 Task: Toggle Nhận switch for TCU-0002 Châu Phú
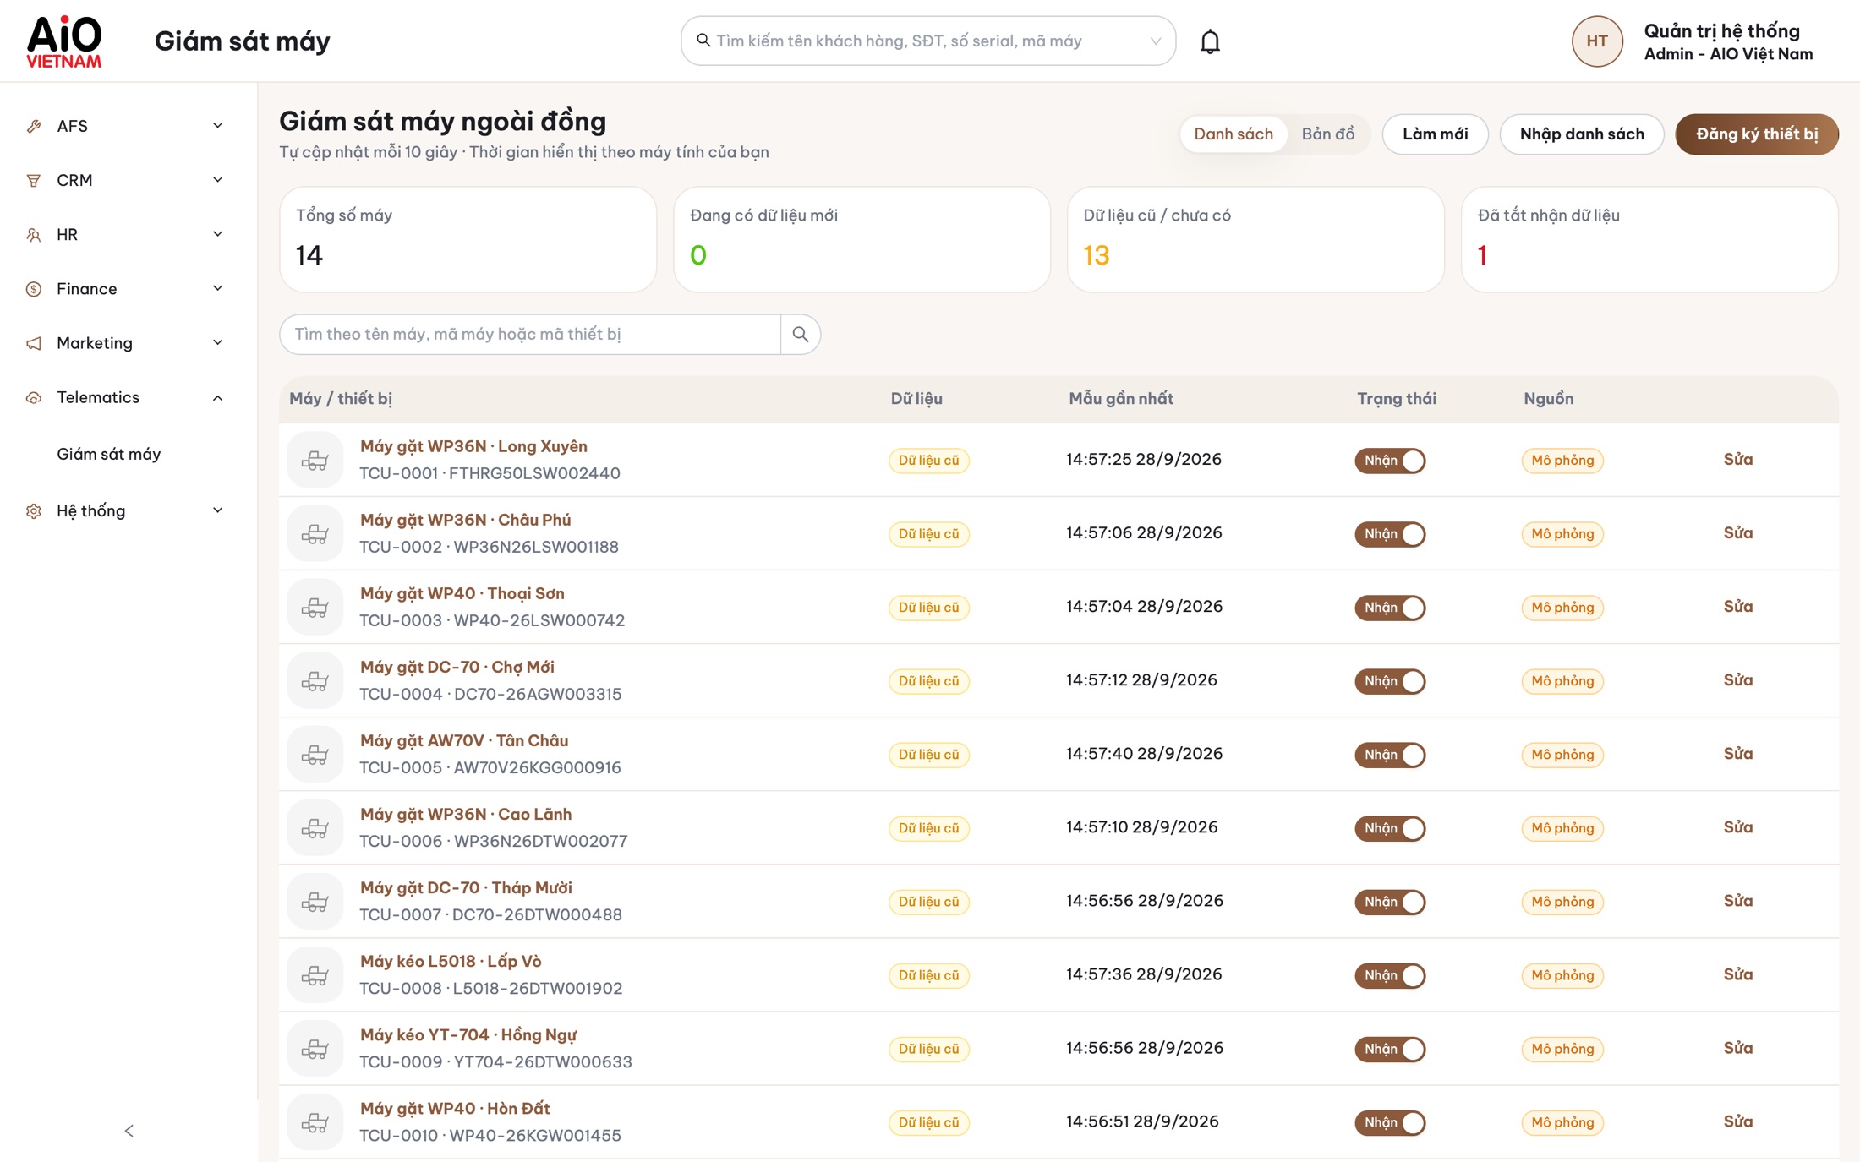point(1390,534)
